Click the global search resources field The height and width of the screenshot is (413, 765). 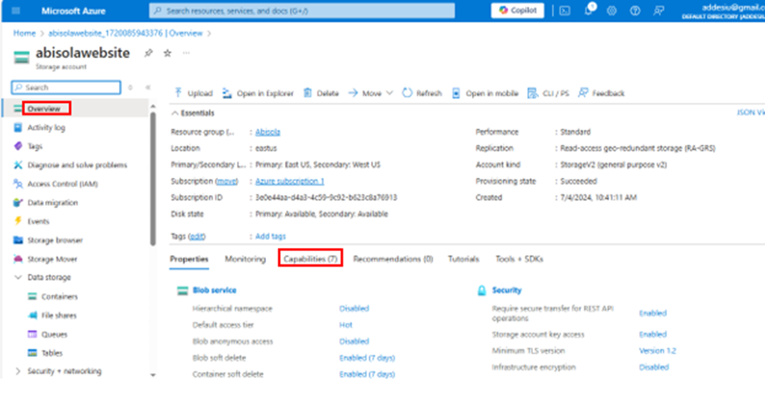[302, 10]
